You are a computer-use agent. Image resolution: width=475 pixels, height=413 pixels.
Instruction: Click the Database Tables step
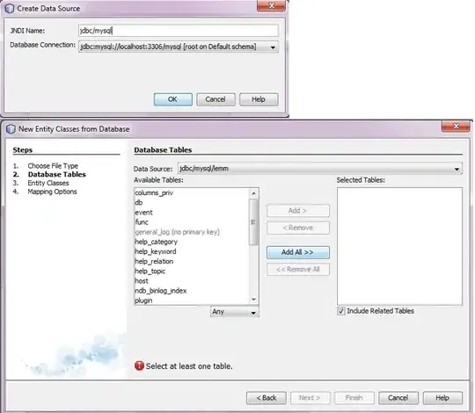(57, 175)
